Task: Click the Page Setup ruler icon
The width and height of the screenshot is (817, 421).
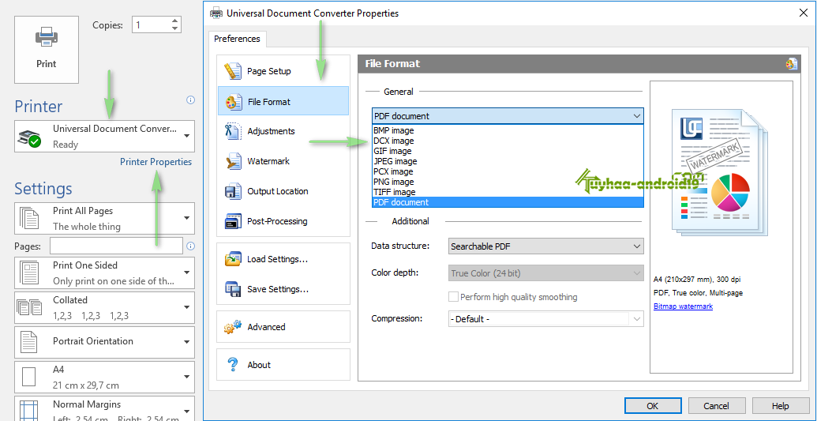Action: pyautogui.click(x=233, y=71)
